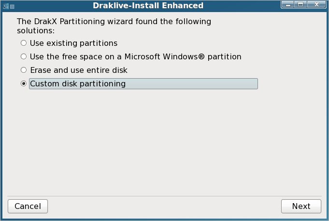
Task: Click the small sticky button beside window icon
Action: [x=12, y=6]
